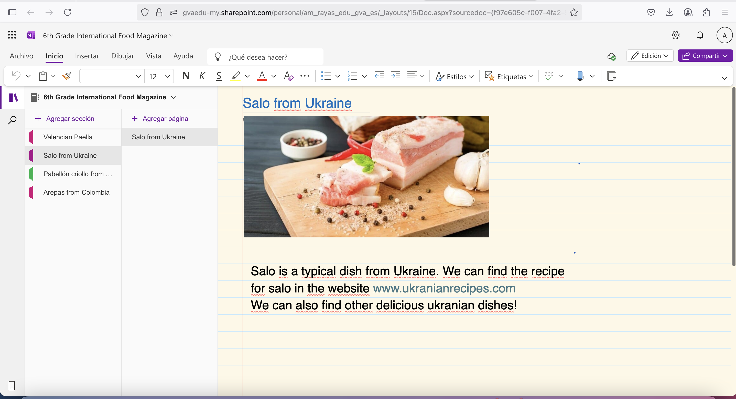This screenshot has height=399, width=736.
Task: Click the Format Painter brush icon
Action: coord(67,76)
